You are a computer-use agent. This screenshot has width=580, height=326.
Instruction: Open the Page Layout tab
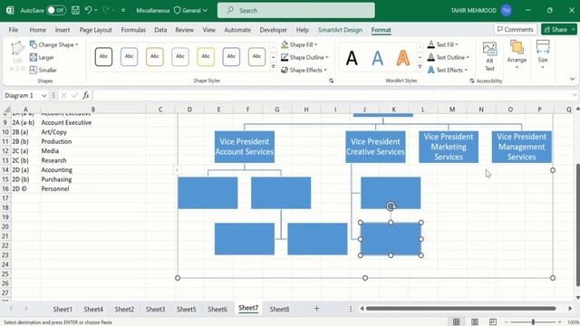(x=95, y=30)
